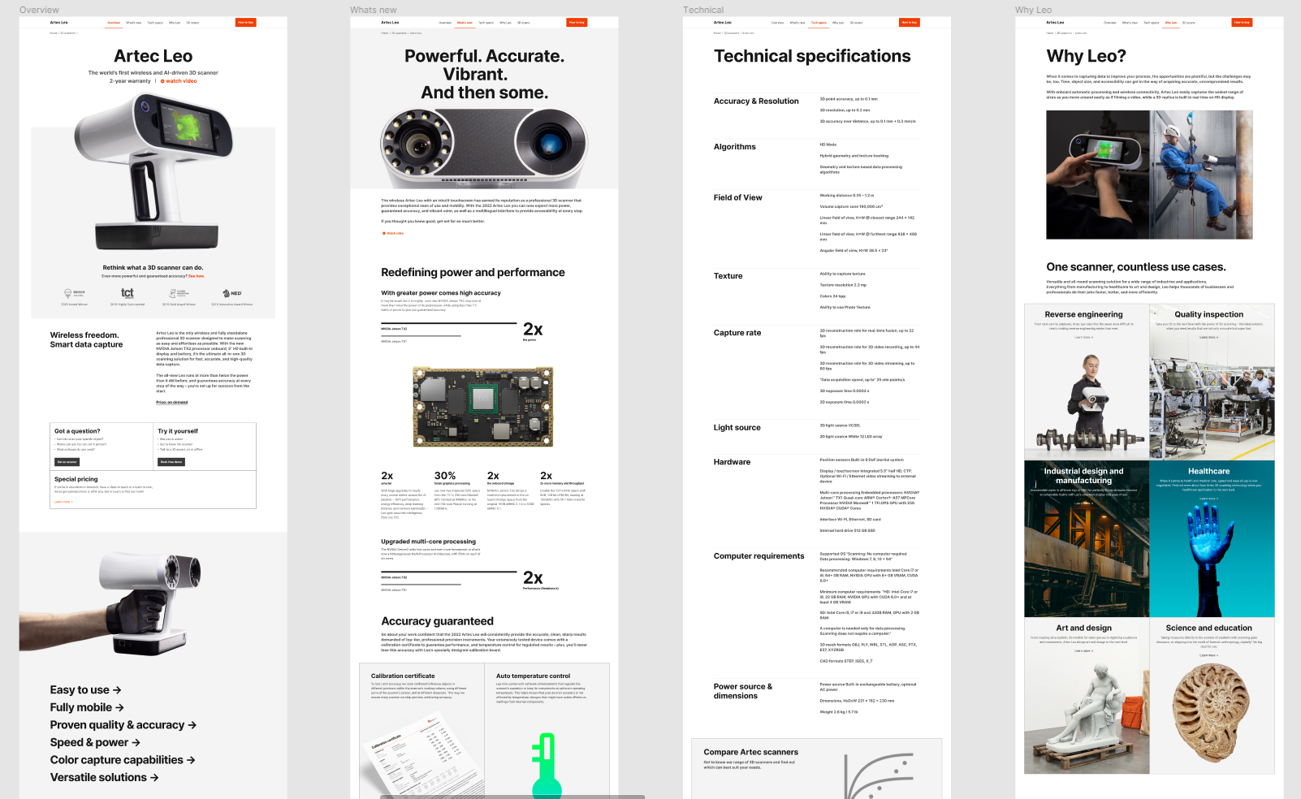Click the Art and design card
The image size is (1301, 799).
pyautogui.click(x=1087, y=696)
